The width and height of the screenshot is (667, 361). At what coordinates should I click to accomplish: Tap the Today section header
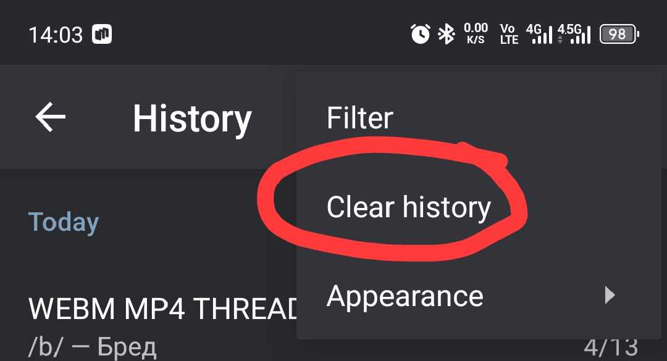pos(64,222)
